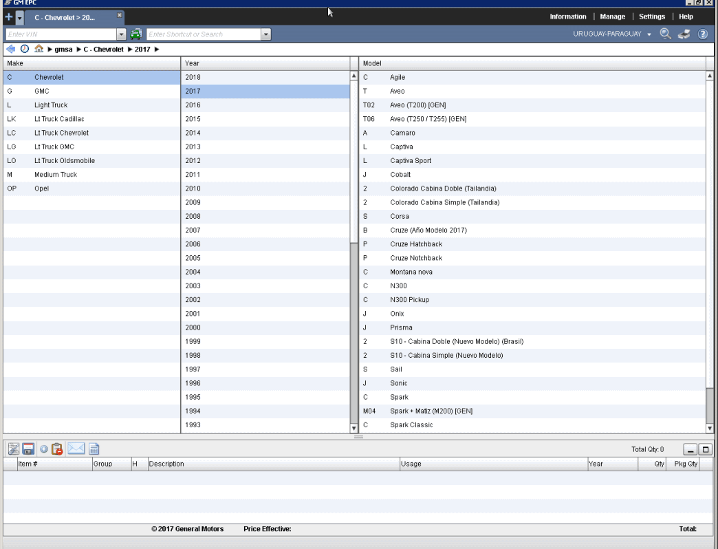Open the Settings menu
This screenshot has width=718, height=549.
tap(652, 17)
